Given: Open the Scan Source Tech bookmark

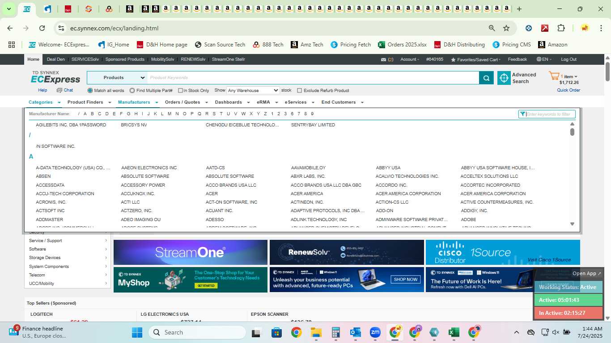Looking at the screenshot, I should (x=220, y=45).
